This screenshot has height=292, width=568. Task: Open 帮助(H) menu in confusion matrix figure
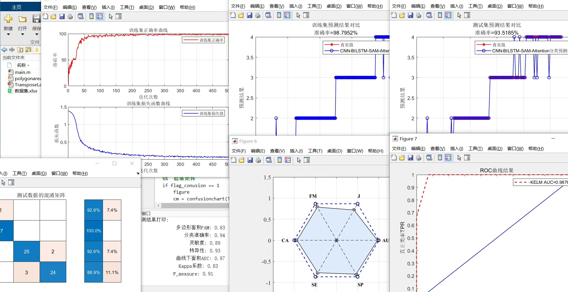pos(80,173)
